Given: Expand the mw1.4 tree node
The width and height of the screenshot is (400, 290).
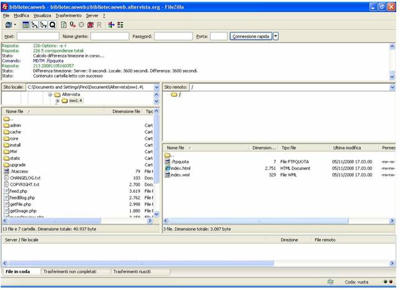Looking at the screenshot, I should [x=57, y=101].
